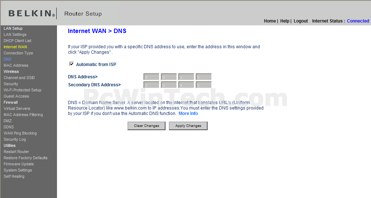
Task: Select first octet of Secondary DNS Address
Action: point(151,85)
